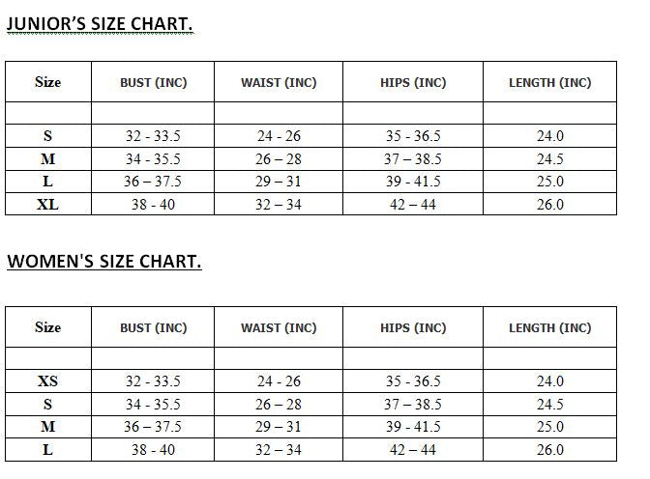Select the junior's BUST (INC) column header

click(x=153, y=82)
